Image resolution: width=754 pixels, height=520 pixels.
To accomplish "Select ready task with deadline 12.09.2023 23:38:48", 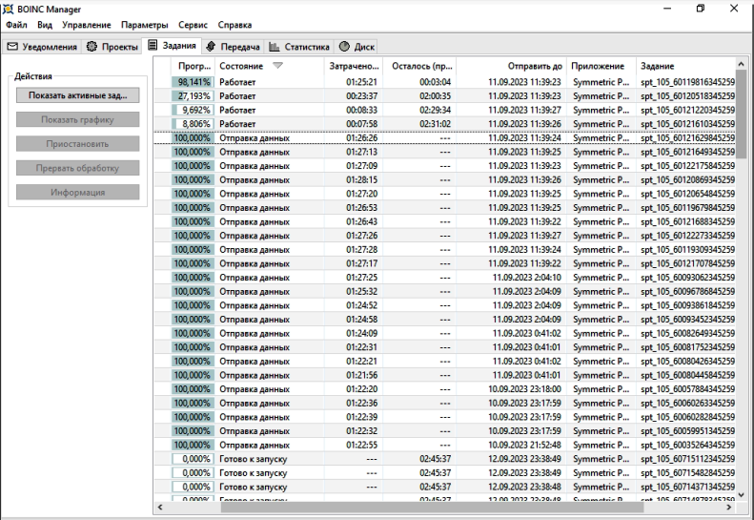I will [444, 487].
